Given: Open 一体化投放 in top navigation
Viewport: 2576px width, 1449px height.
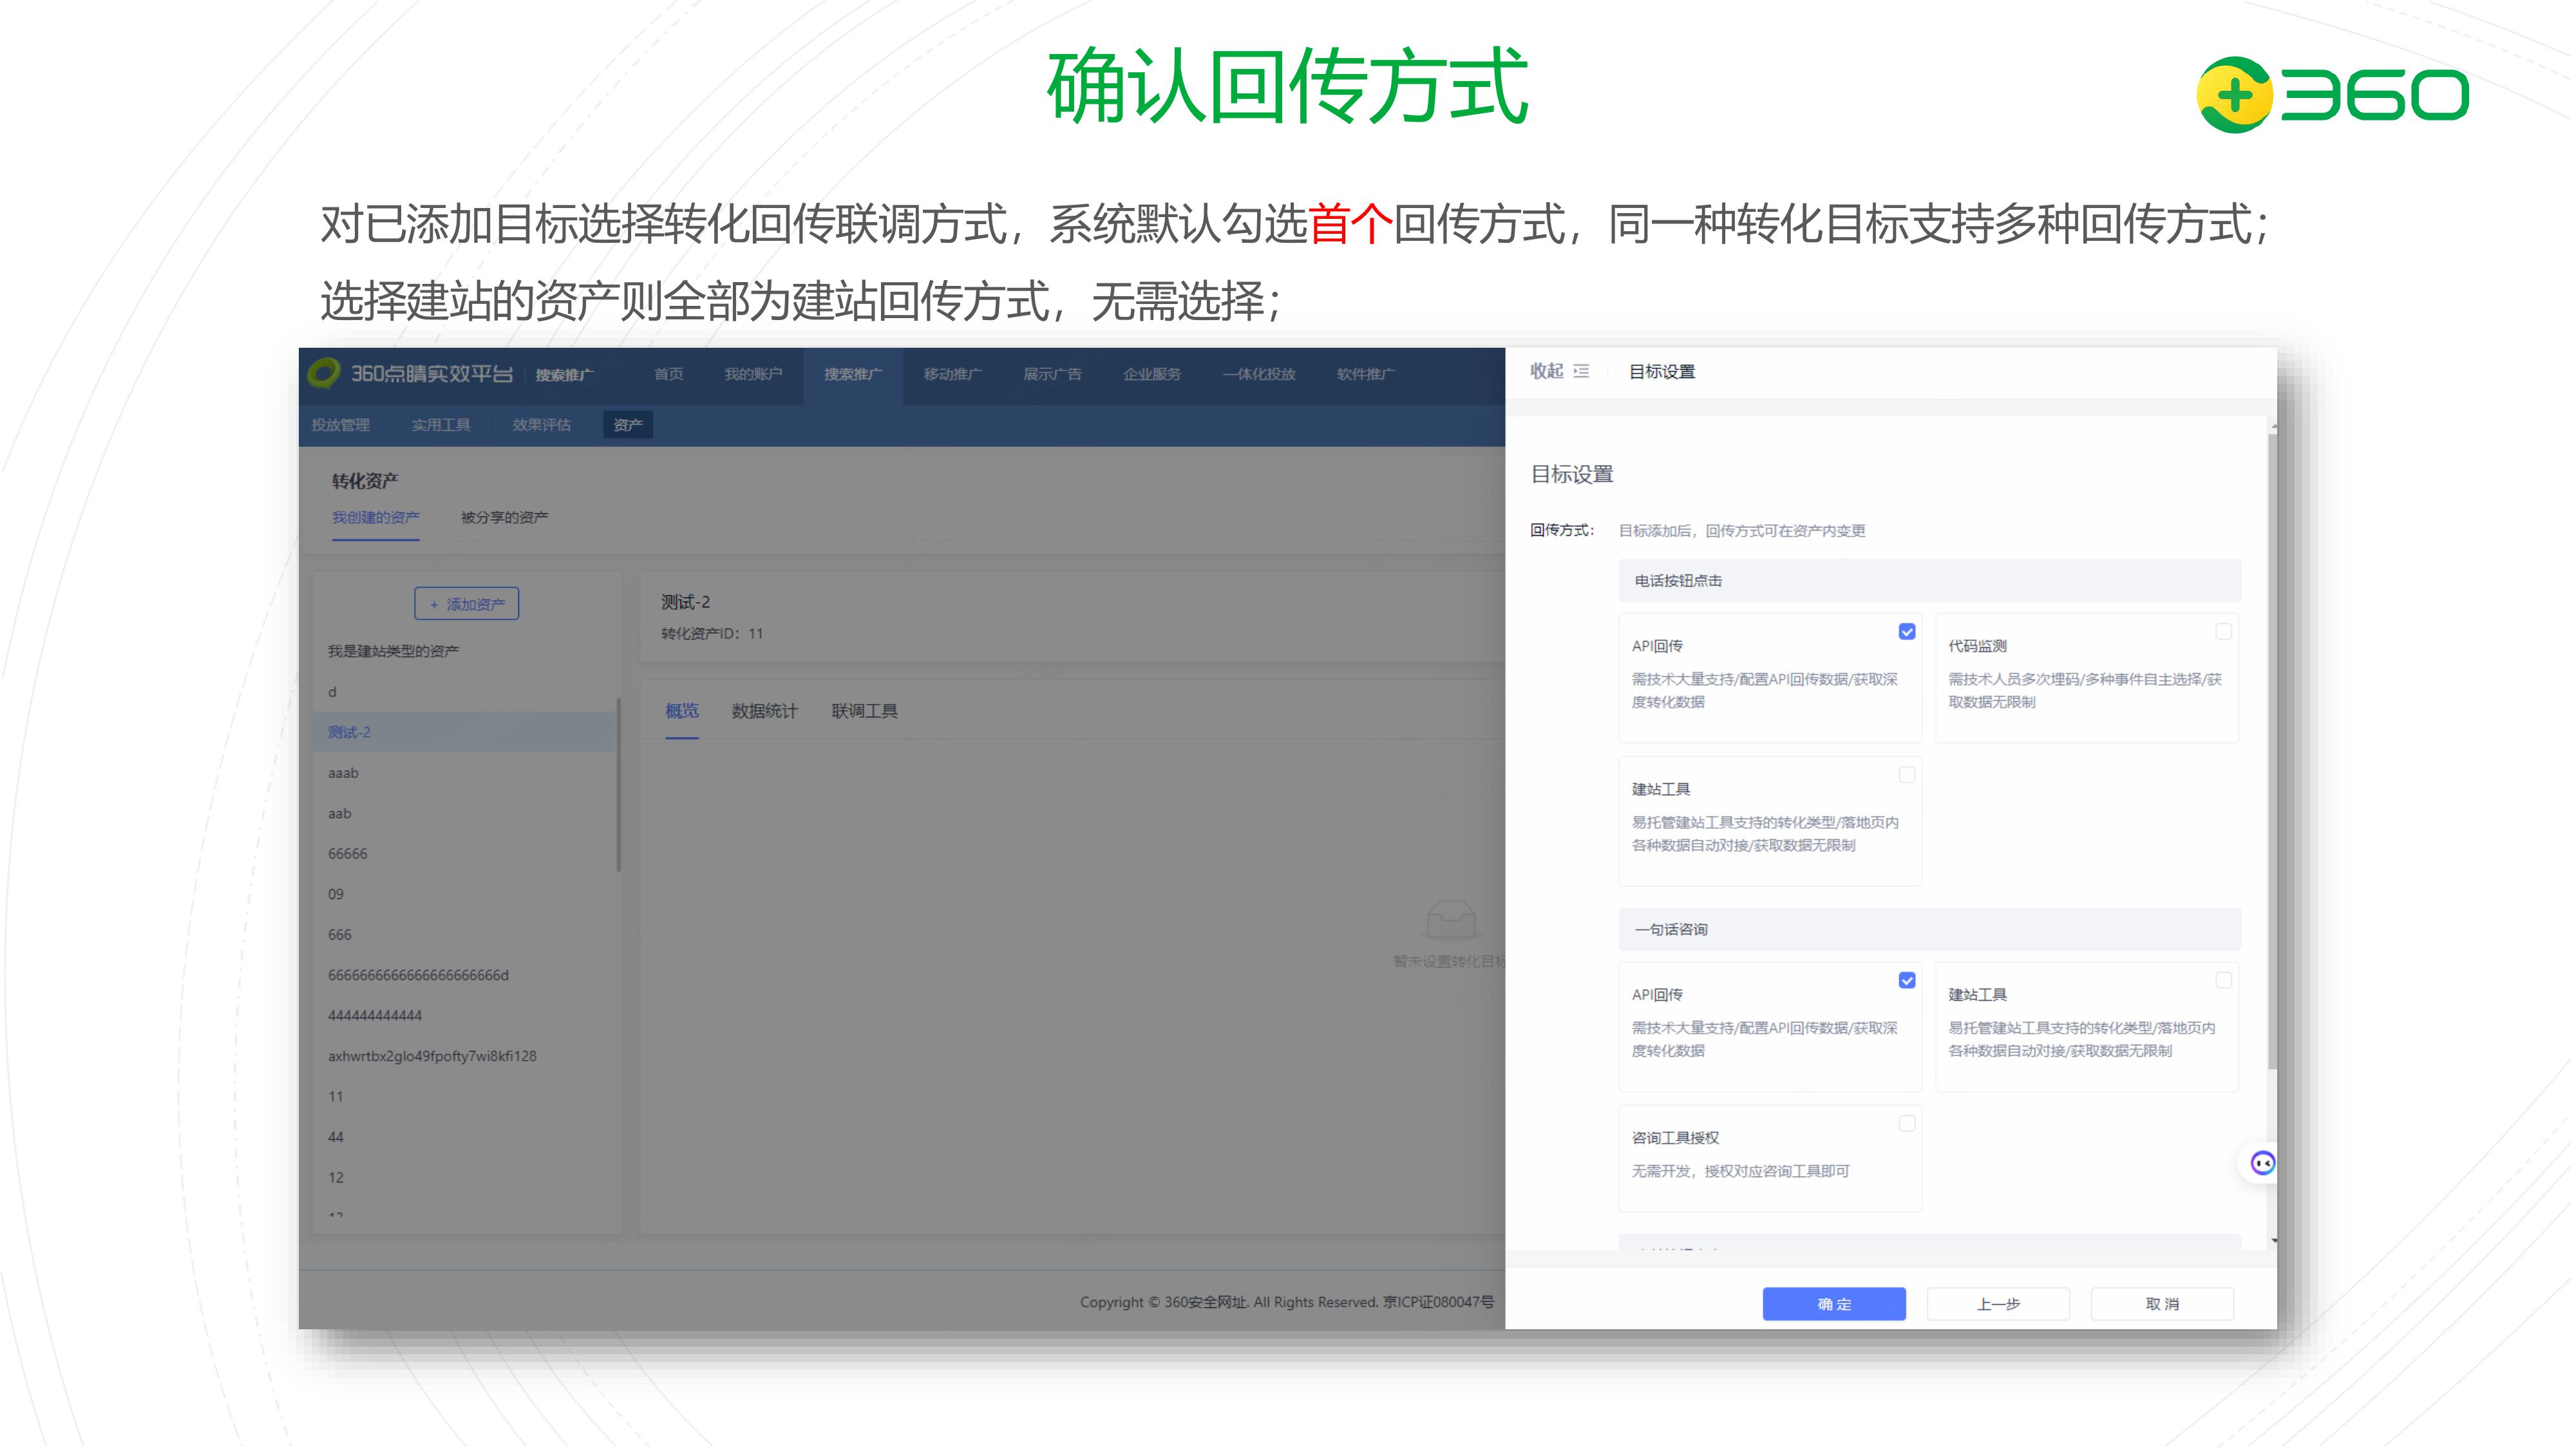Looking at the screenshot, I should 1259,374.
